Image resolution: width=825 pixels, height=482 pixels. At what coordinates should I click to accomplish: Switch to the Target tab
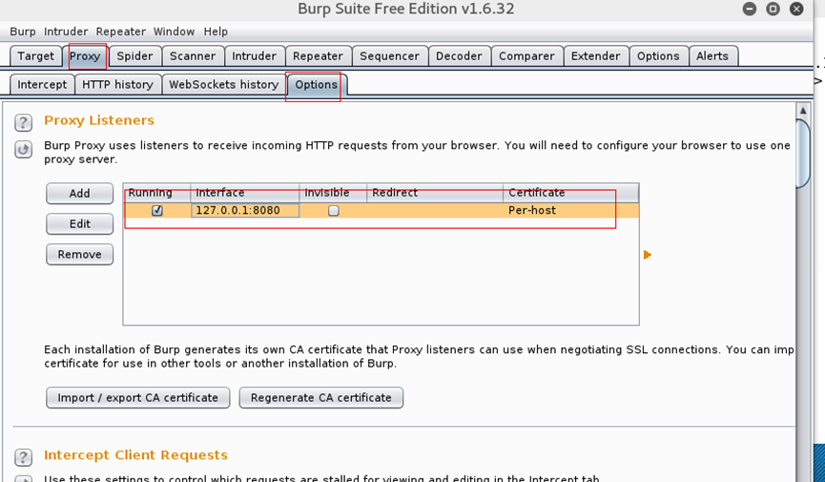click(x=36, y=56)
